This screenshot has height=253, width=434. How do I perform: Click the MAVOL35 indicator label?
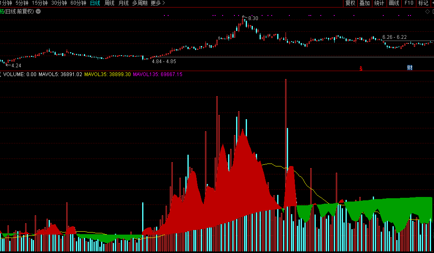(107, 74)
